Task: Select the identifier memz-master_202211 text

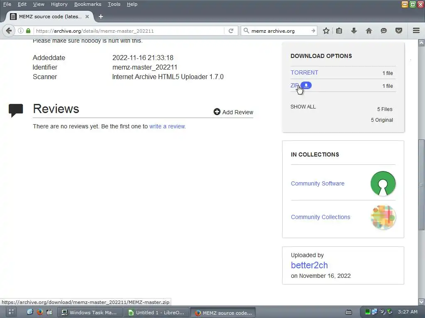Action: point(145,67)
